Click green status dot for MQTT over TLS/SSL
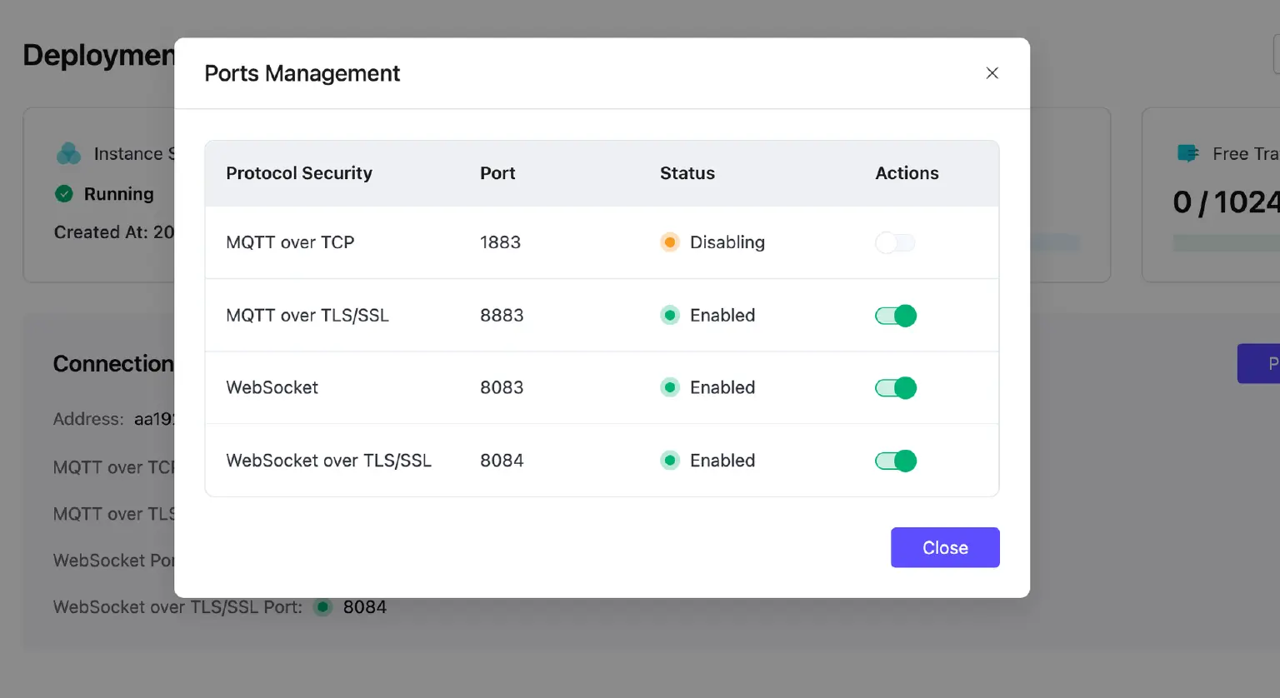The image size is (1280, 698). (670, 316)
